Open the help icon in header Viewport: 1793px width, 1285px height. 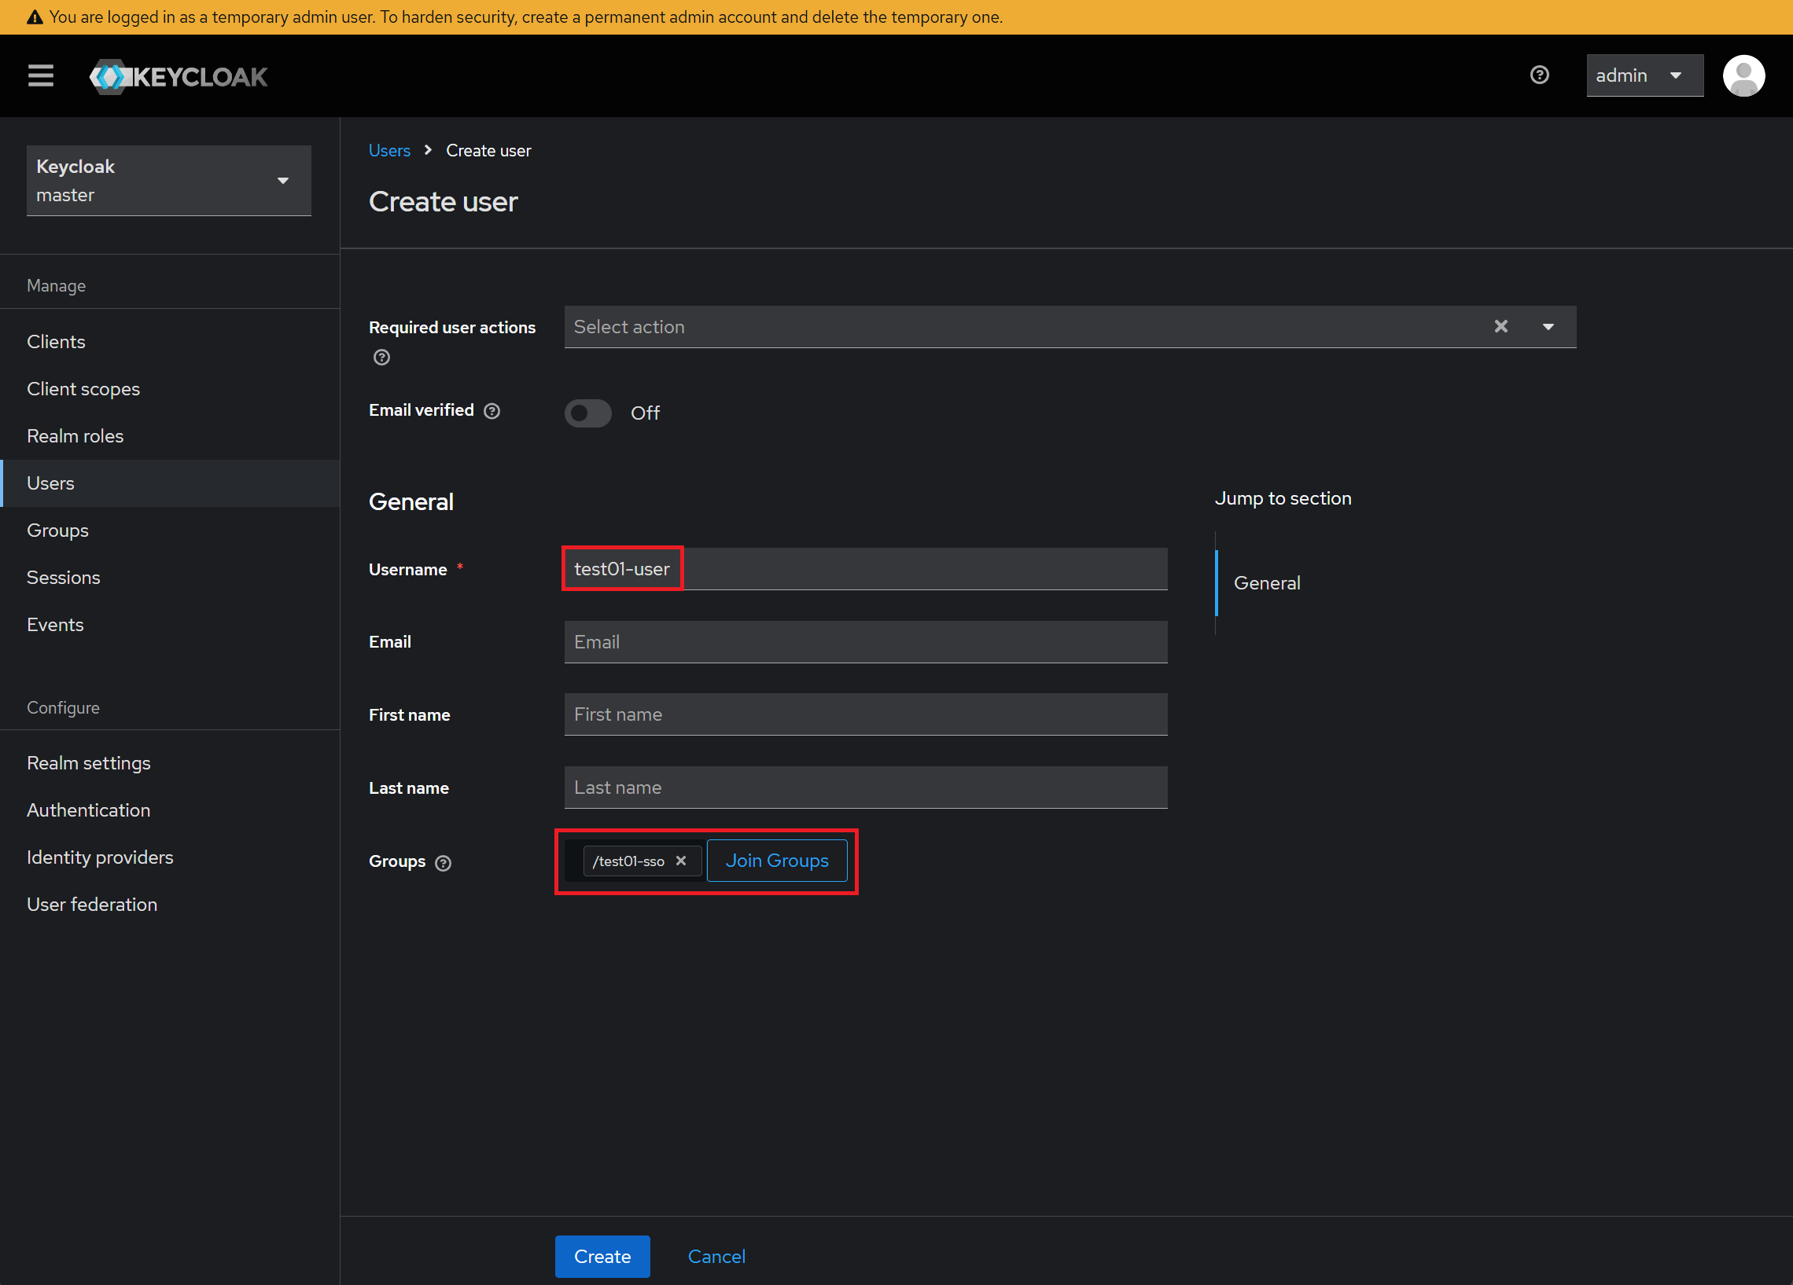[1538, 76]
